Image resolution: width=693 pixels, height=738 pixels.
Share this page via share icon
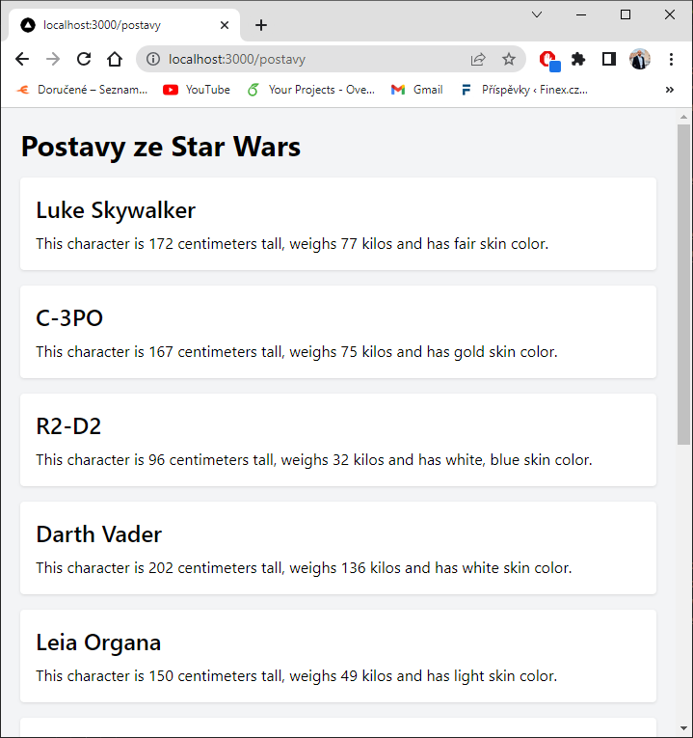click(x=478, y=59)
